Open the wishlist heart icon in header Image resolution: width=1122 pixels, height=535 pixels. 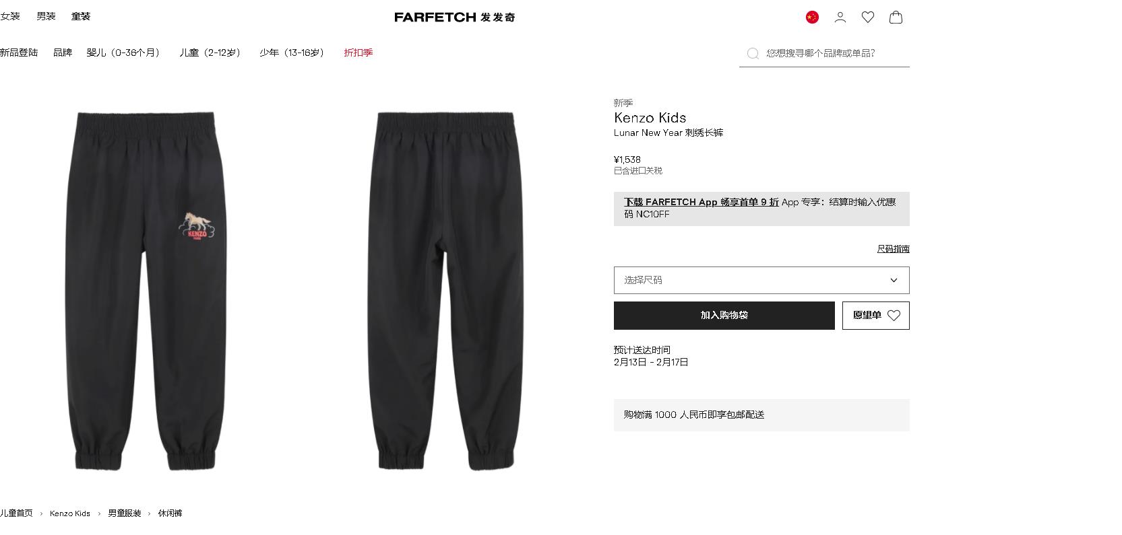(868, 17)
